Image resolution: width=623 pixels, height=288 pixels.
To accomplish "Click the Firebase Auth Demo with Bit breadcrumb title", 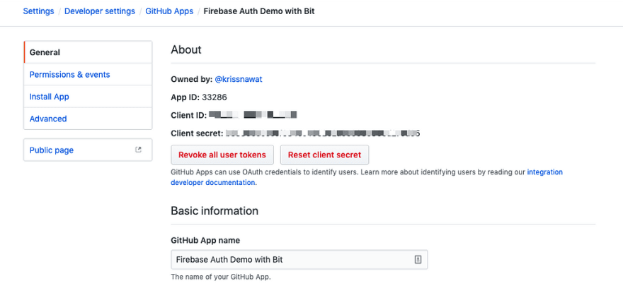I will pos(259,11).
